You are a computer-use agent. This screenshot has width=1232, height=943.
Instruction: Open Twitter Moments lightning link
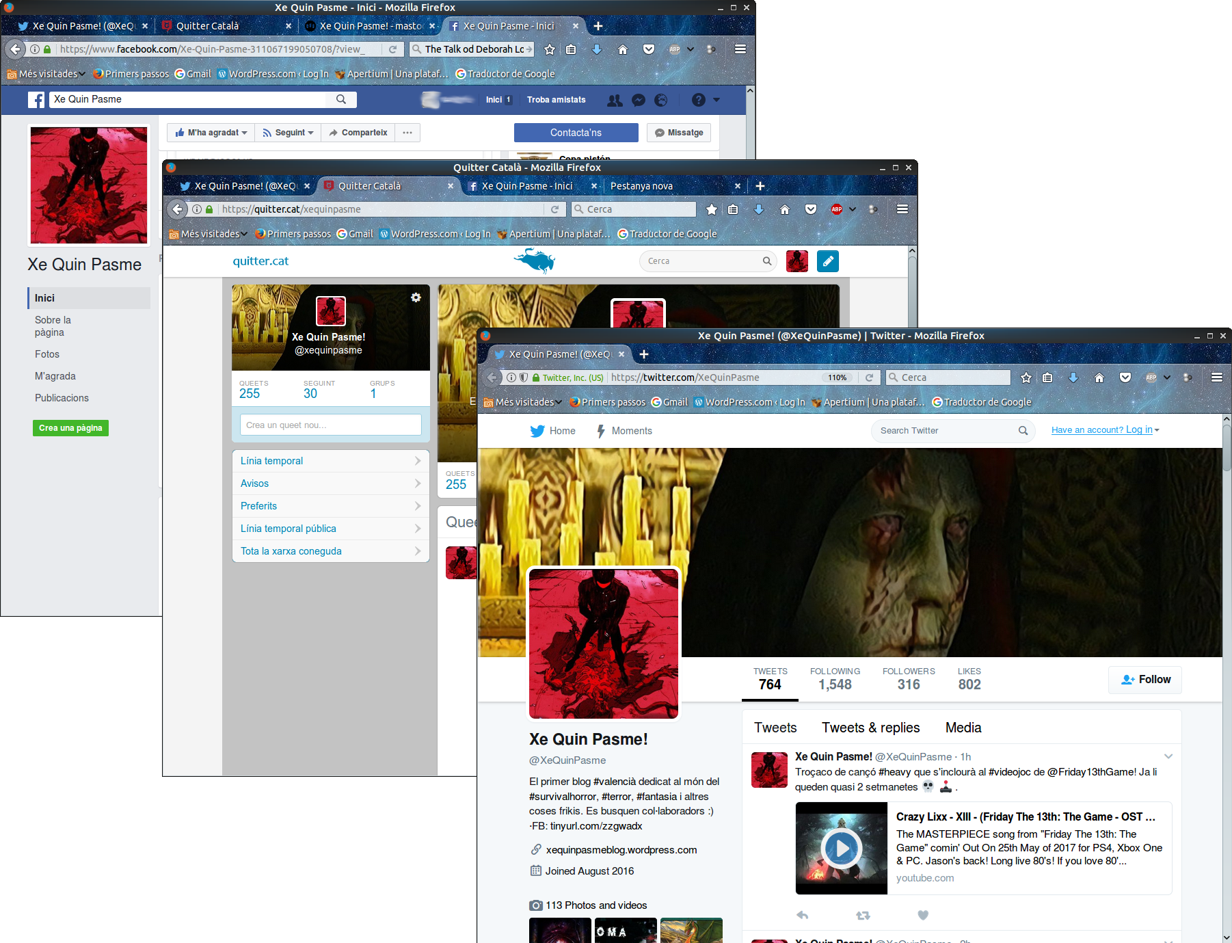tap(624, 431)
